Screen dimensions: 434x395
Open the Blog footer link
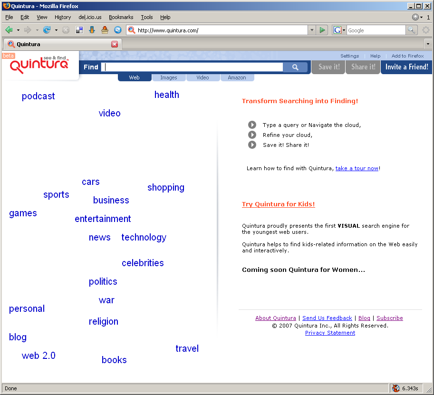point(364,318)
